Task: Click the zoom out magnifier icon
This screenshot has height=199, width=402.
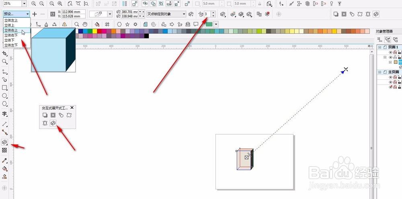Action: [41, 4]
